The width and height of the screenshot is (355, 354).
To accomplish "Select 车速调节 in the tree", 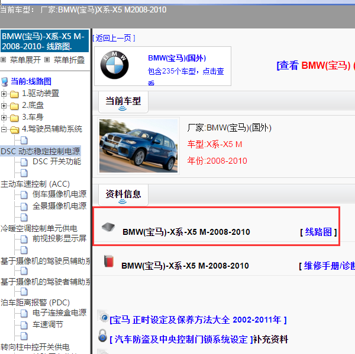I will coord(48,324).
